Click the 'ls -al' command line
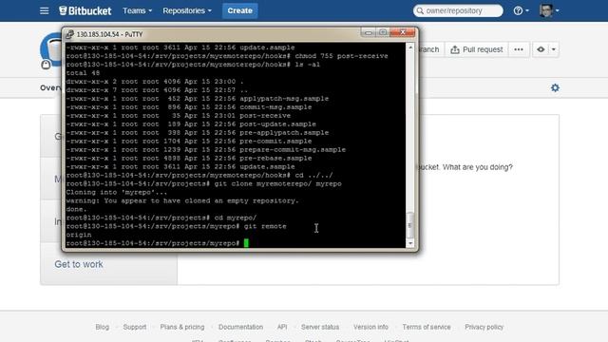 tap(193, 65)
